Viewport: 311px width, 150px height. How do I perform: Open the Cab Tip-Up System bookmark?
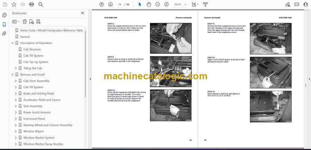[36, 62]
